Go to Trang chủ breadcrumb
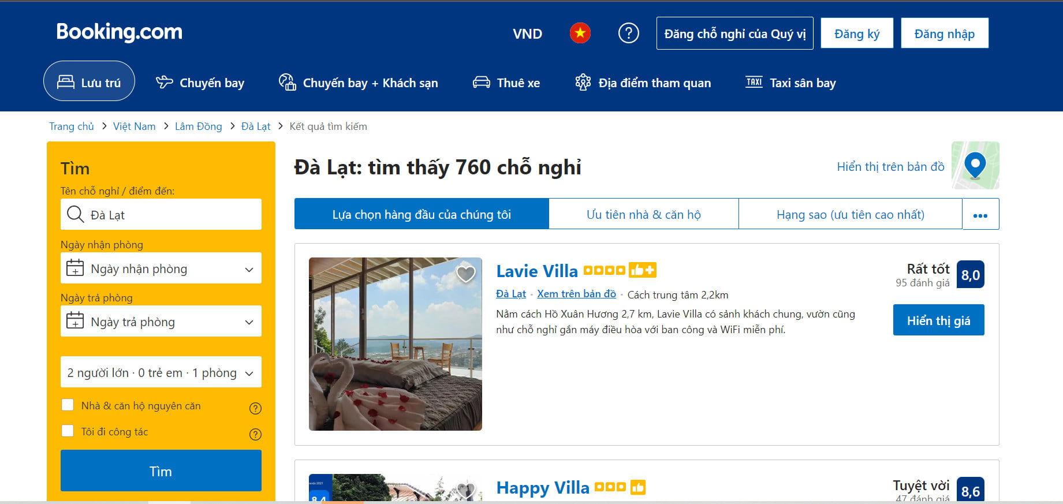 tap(72, 126)
